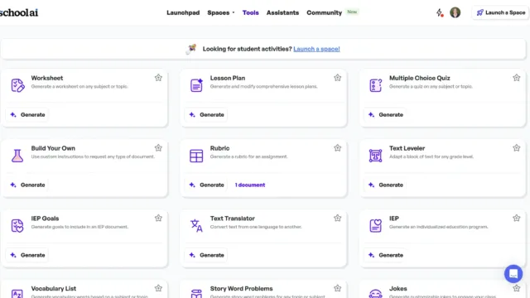530x298 pixels.
Task: Generate a Multiple Choice Quiz
Action: pyautogui.click(x=386, y=115)
